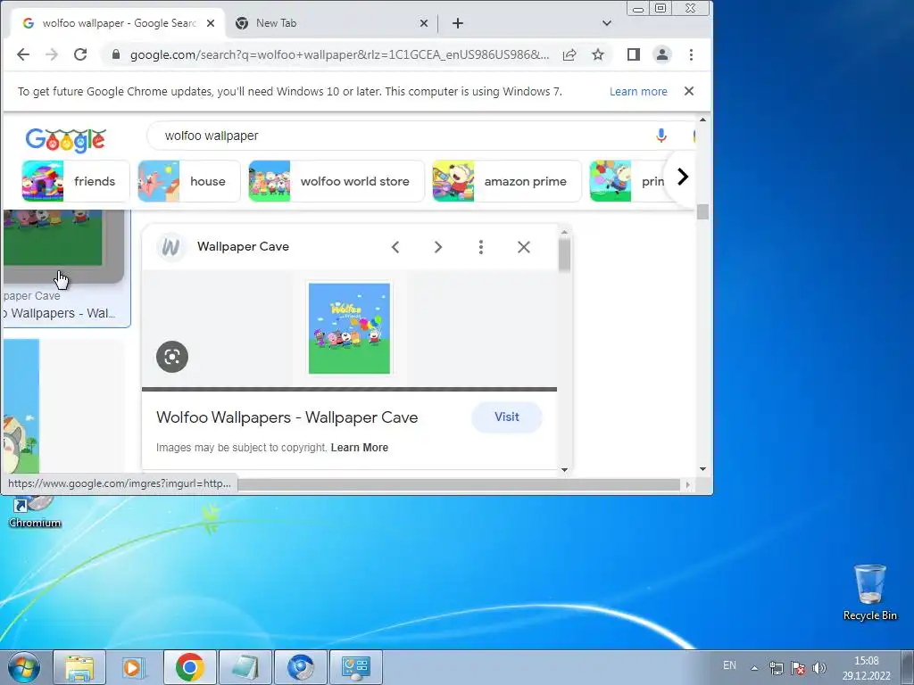Open Chromium from the taskbar
Screen dimensions: 914x685
301,667
